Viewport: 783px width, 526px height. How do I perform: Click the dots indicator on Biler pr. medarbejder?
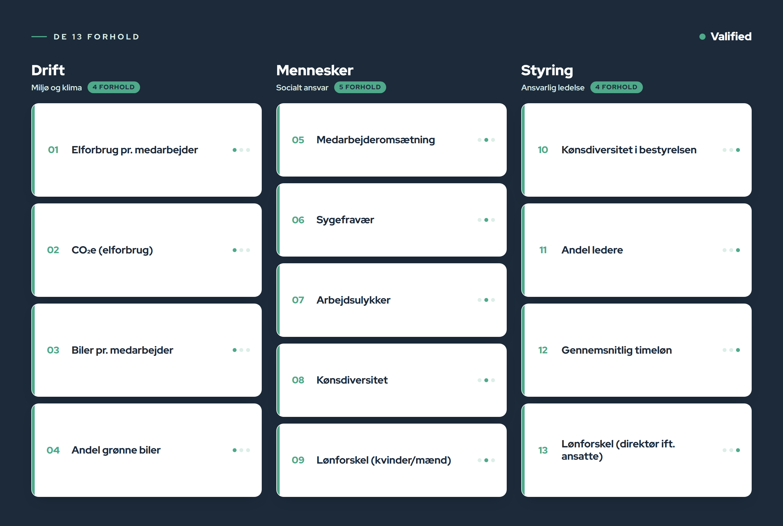coord(241,350)
